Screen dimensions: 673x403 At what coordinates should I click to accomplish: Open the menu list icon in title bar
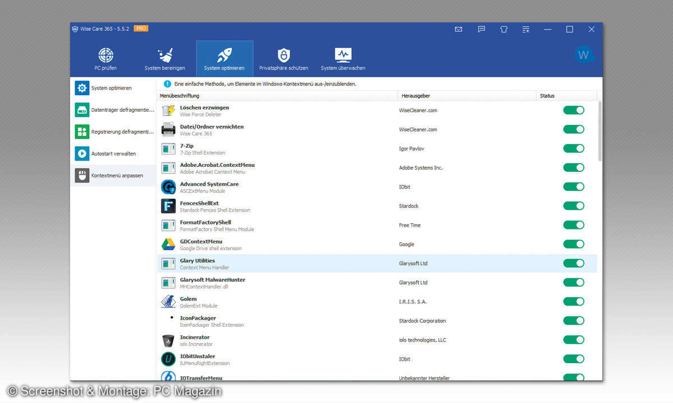coord(526,29)
